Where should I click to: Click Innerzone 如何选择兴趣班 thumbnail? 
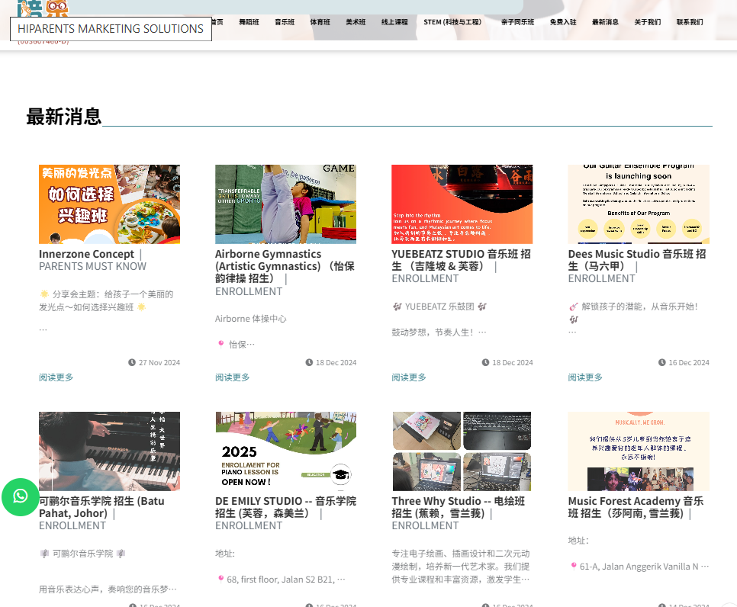(x=110, y=204)
